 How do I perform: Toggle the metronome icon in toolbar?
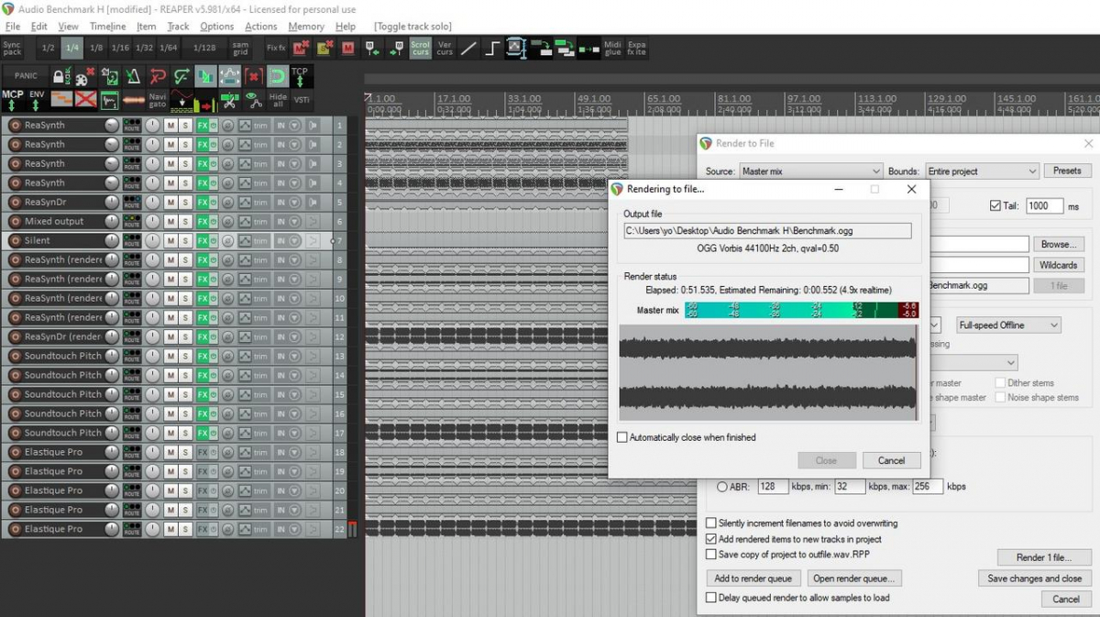pyautogui.click(x=134, y=76)
